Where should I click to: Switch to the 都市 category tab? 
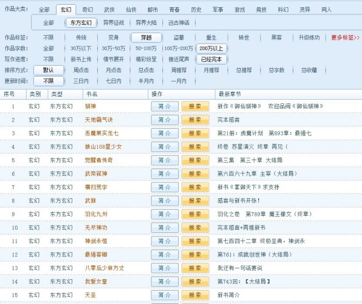pyautogui.click(x=153, y=10)
